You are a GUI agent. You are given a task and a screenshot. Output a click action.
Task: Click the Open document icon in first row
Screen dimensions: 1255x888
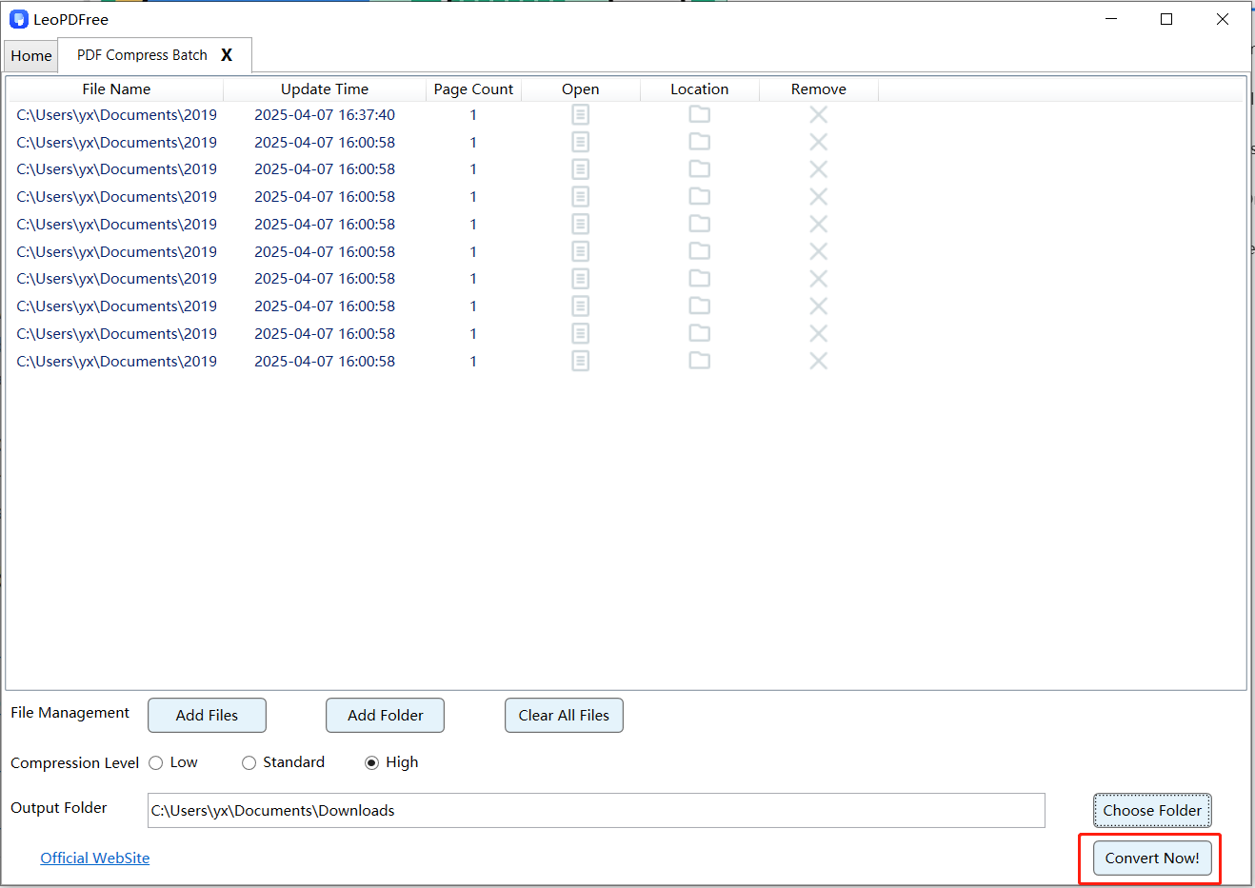coord(580,115)
